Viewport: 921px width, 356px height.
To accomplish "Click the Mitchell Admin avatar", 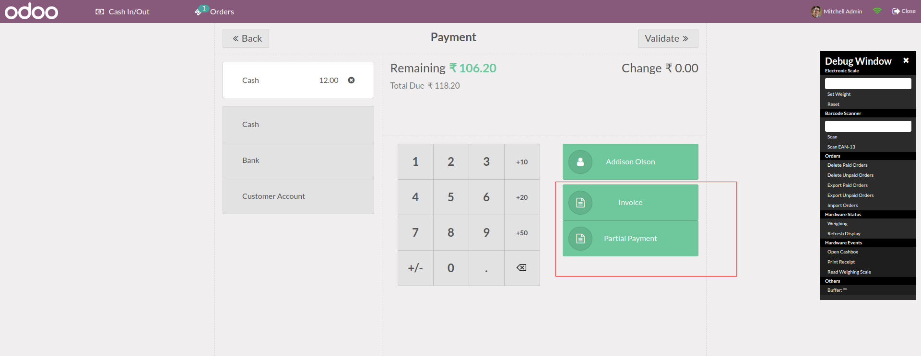I will coord(816,11).
